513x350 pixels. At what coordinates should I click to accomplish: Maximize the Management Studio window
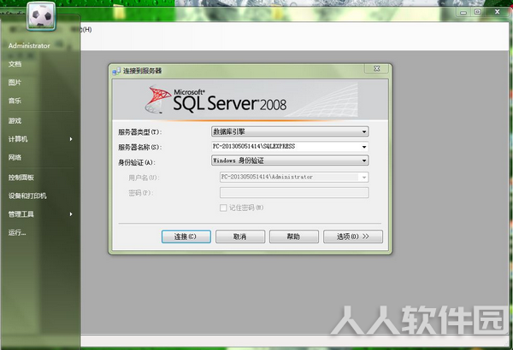pyautogui.click(x=478, y=12)
